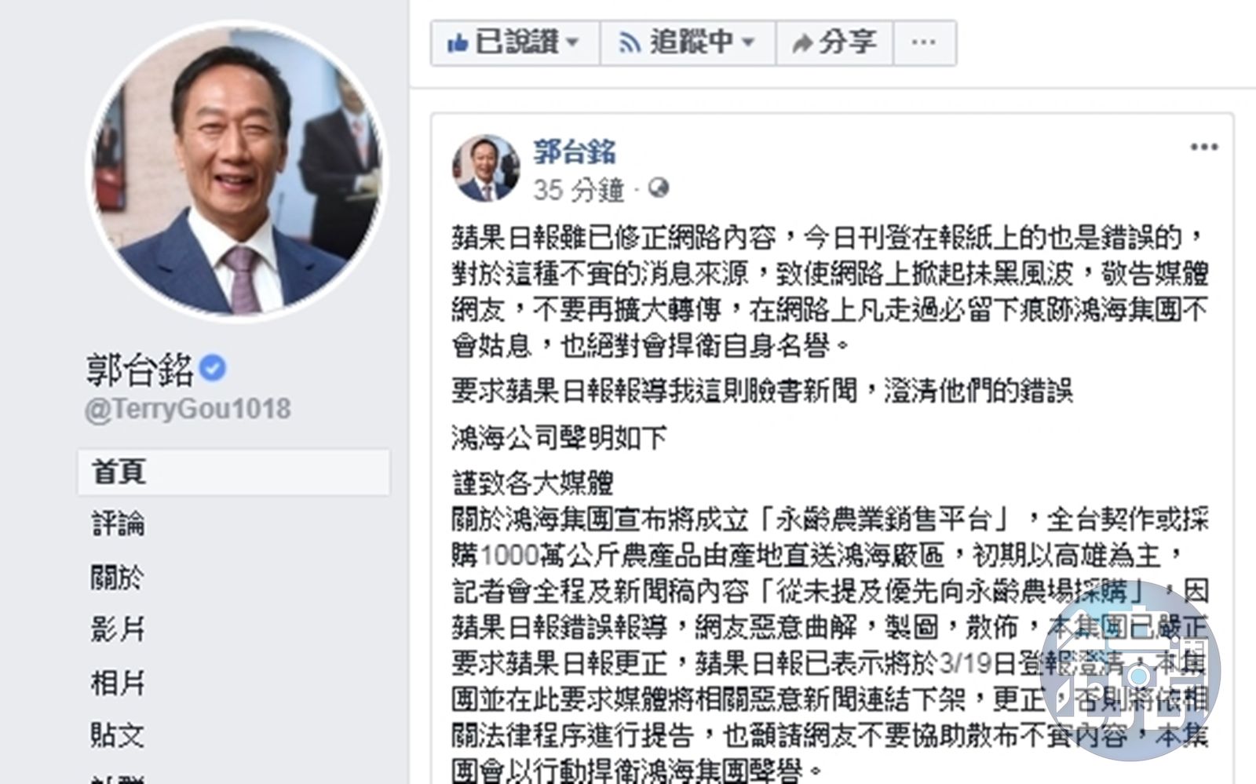Viewport: 1256px width, 784px height.
Task: Click the small 郭台銘 avatar in the post
Action: pyautogui.click(x=485, y=168)
